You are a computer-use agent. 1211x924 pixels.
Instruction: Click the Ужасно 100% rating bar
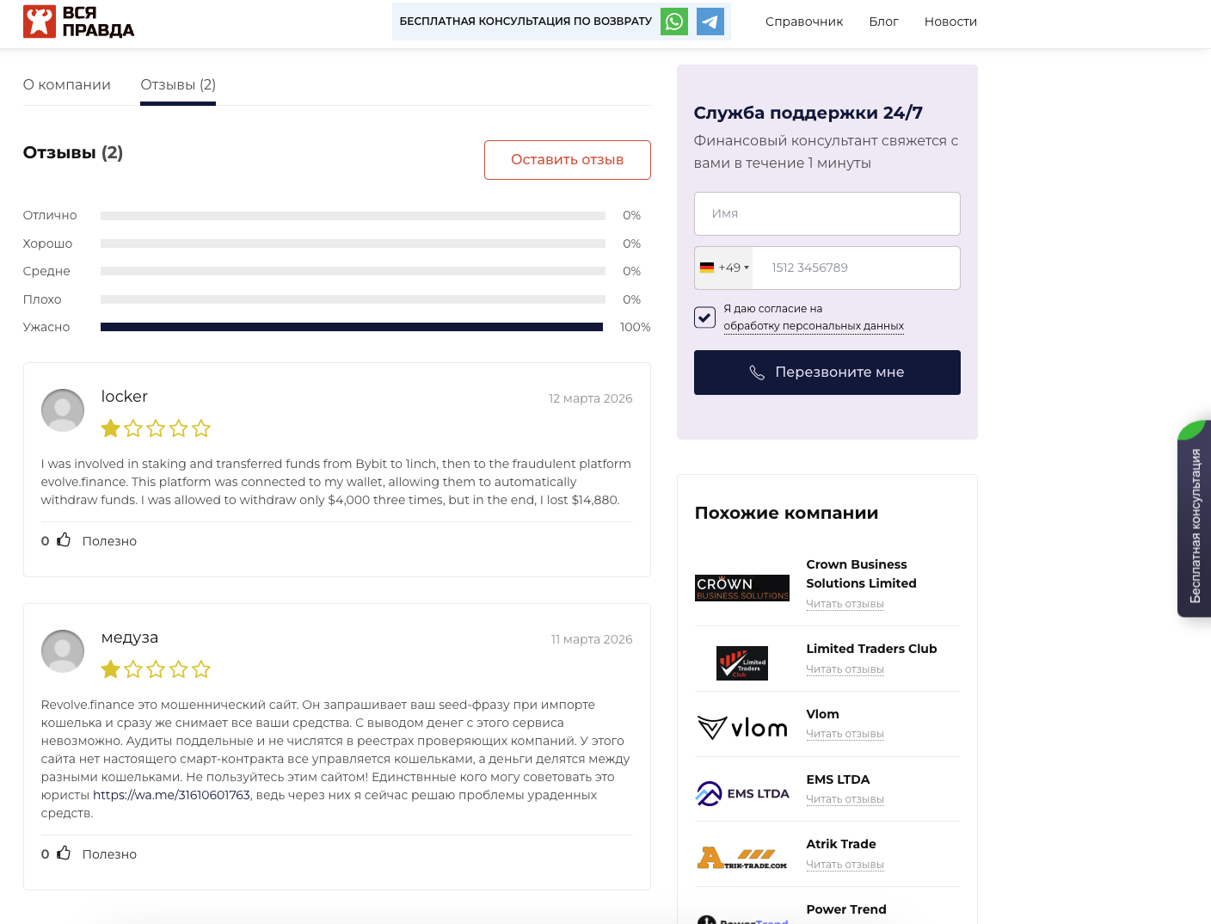point(353,327)
